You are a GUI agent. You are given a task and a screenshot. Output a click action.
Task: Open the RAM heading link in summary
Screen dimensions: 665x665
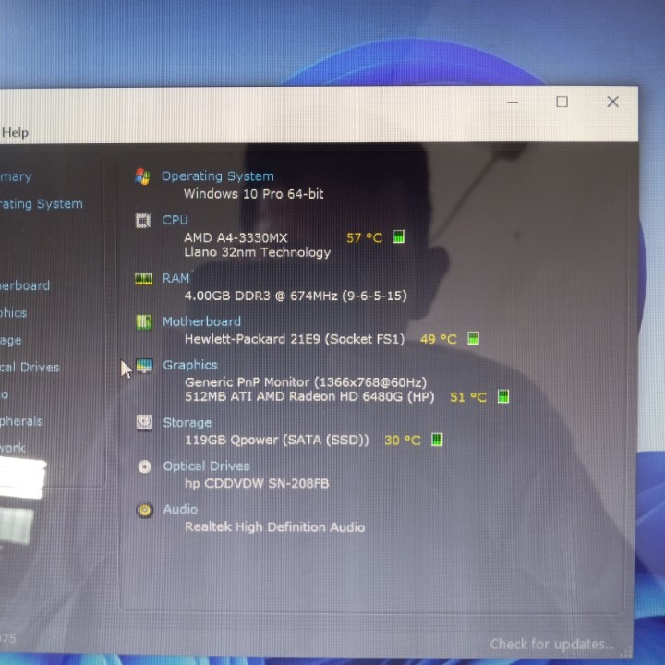[x=175, y=278]
